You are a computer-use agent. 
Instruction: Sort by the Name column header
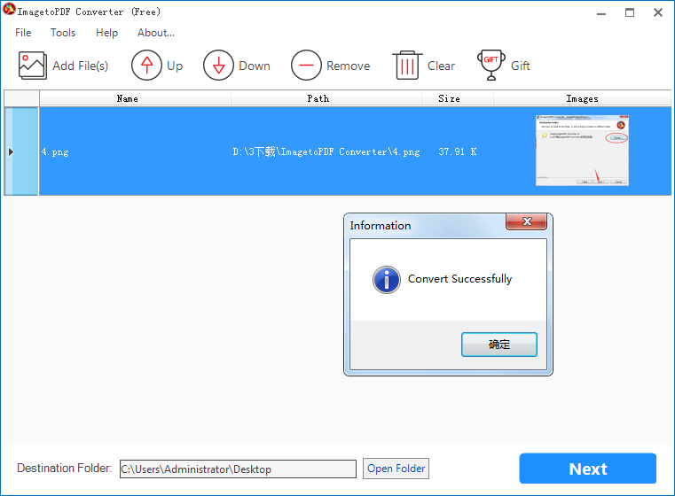click(135, 98)
